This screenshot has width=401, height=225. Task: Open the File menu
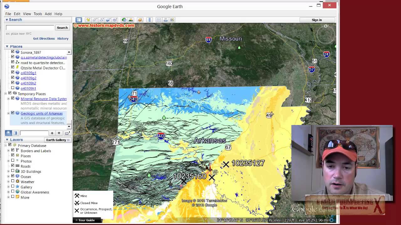(8, 14)
